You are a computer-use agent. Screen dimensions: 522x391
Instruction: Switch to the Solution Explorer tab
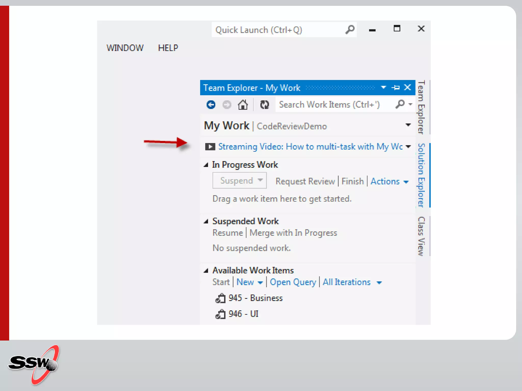point(421,175)
